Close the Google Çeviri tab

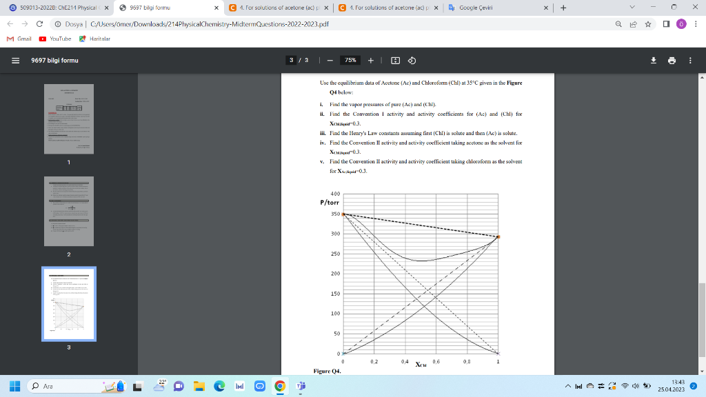(x=546, y=8)
